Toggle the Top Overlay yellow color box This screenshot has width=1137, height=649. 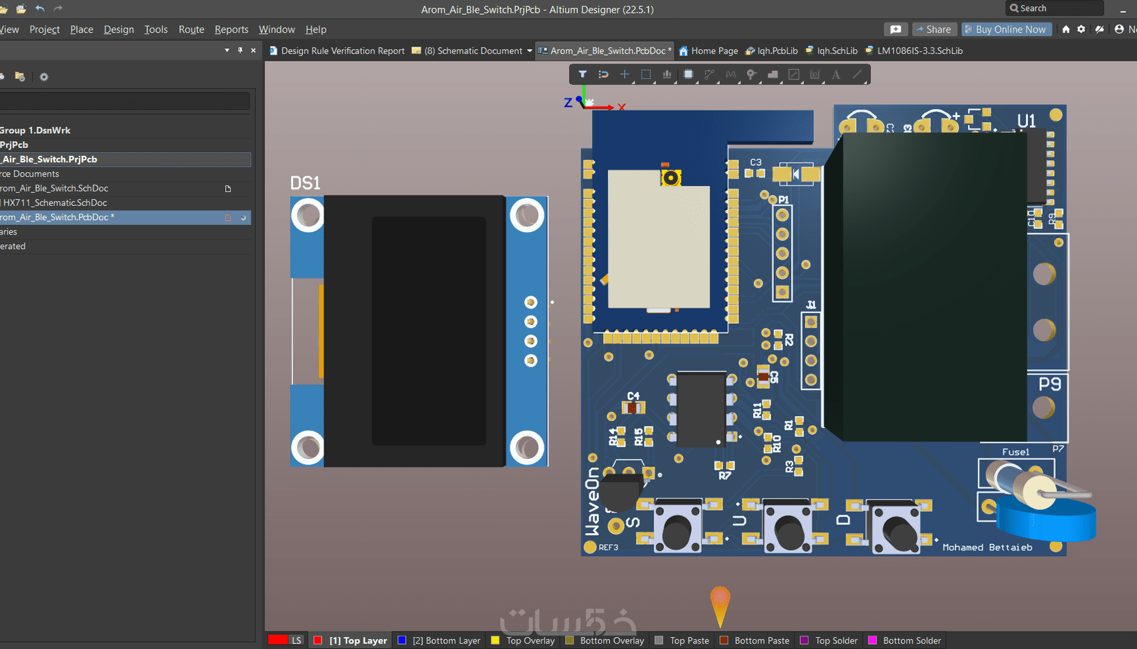496,640
